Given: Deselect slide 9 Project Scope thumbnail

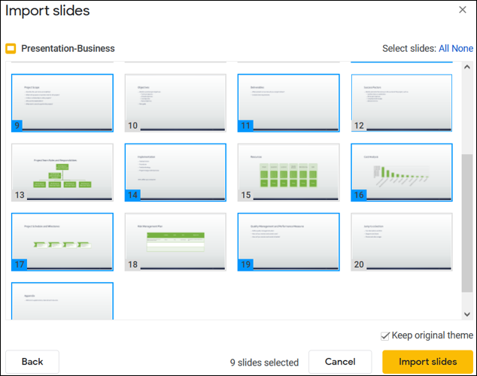Looking at the screenshot, I should pos(62,103).
